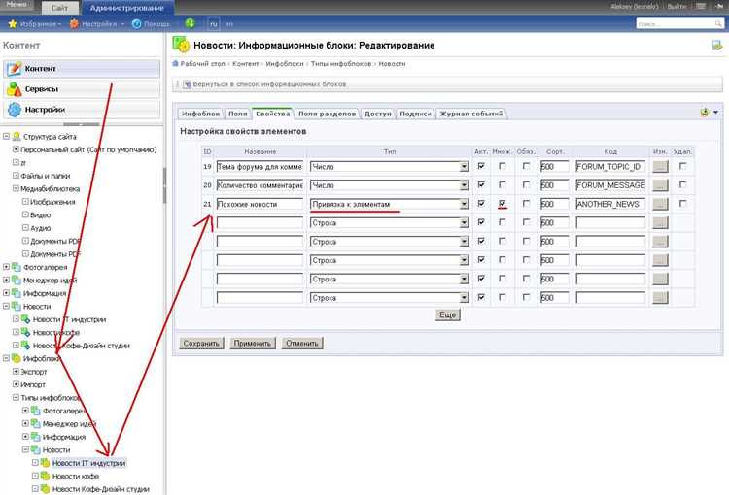Collapse Инфоблоки tree node
Screen dimensions: 729x495
[x=7, y=358]
